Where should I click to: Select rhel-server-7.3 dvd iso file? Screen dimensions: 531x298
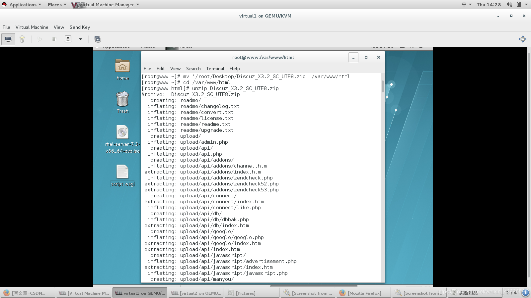[122, 139]
